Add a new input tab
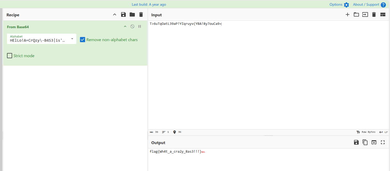390x171 pixels. pos(348,15)
